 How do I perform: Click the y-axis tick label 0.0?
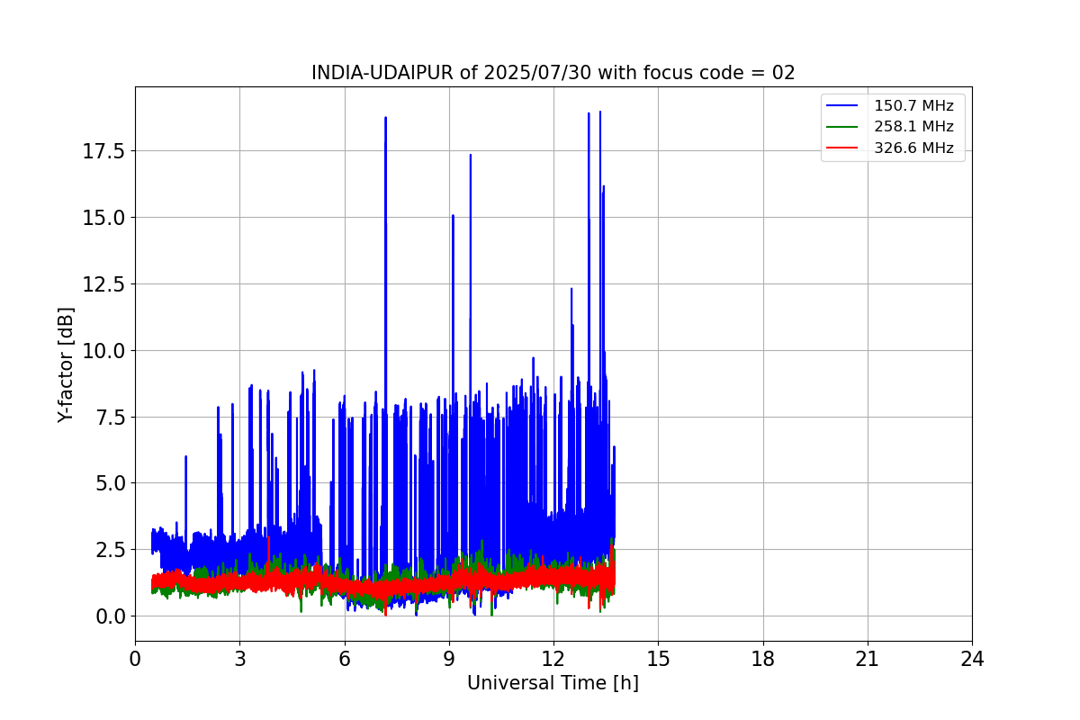(x=111, y=616)
